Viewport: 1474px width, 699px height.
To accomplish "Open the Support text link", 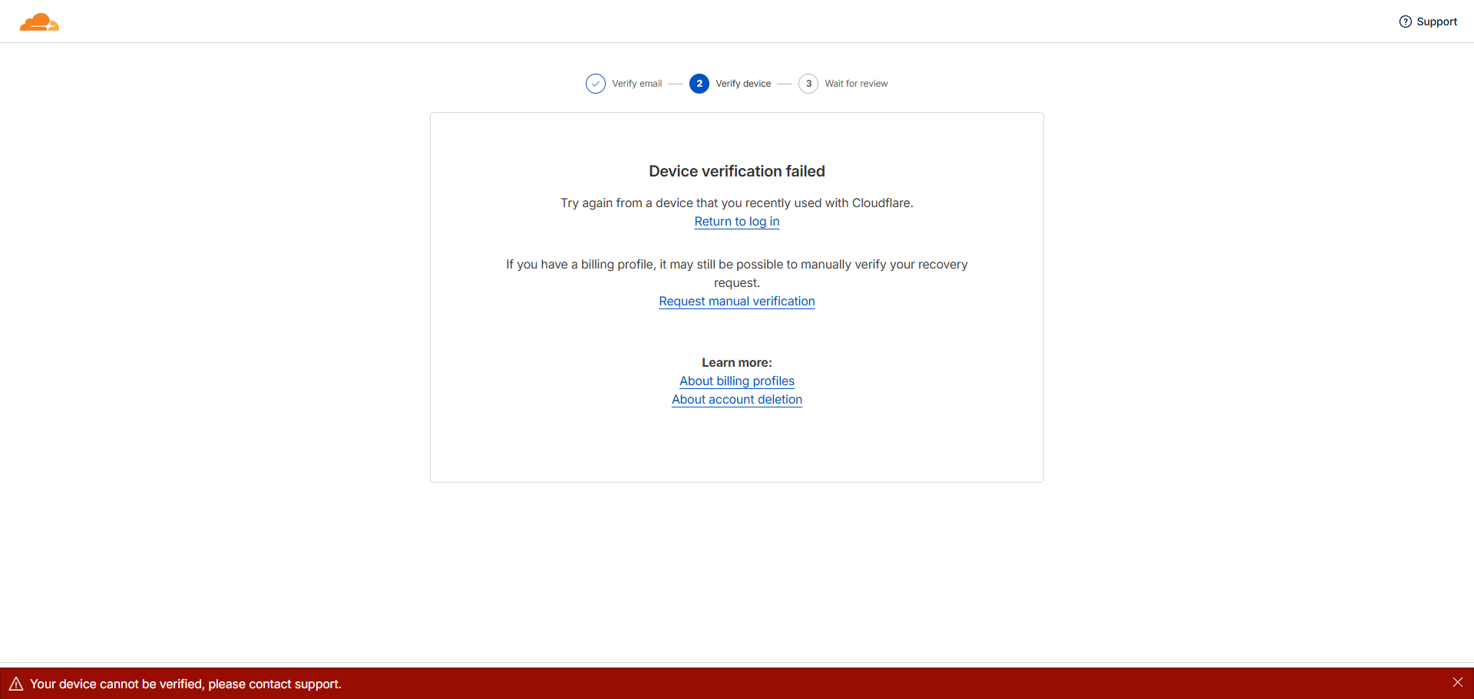I will 1436,21.
